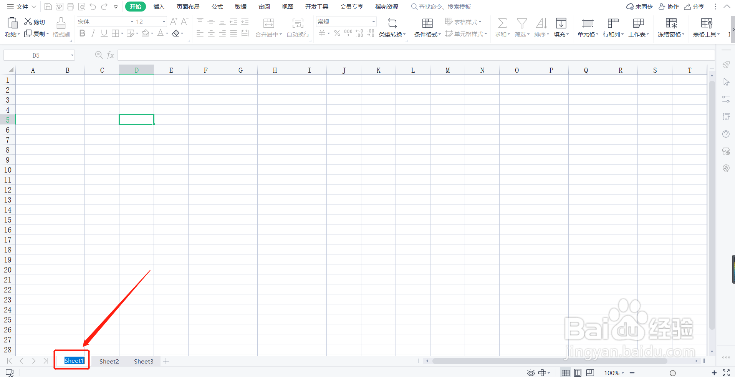Click the Wrap Text (自动换行) icon
Viewport: 735px width, 377px height.
click(x=298, y=23)
